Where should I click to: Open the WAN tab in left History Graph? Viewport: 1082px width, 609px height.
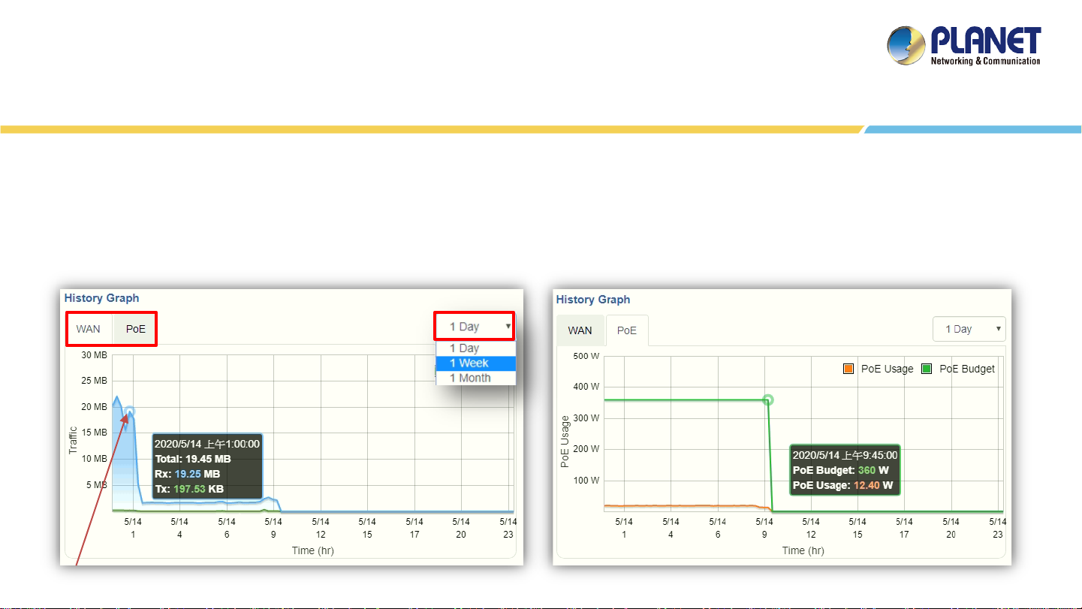point(89,329)
